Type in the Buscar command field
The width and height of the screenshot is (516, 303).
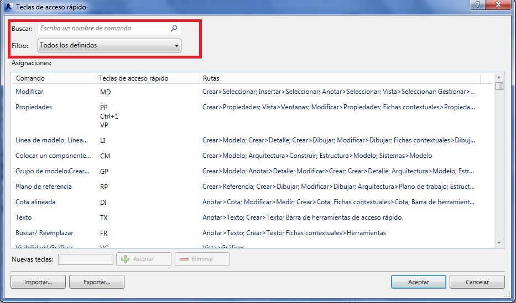[x=103, y=28]
